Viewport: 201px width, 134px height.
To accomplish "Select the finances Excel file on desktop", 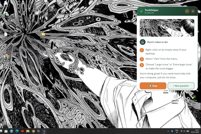I will (5, 15).
